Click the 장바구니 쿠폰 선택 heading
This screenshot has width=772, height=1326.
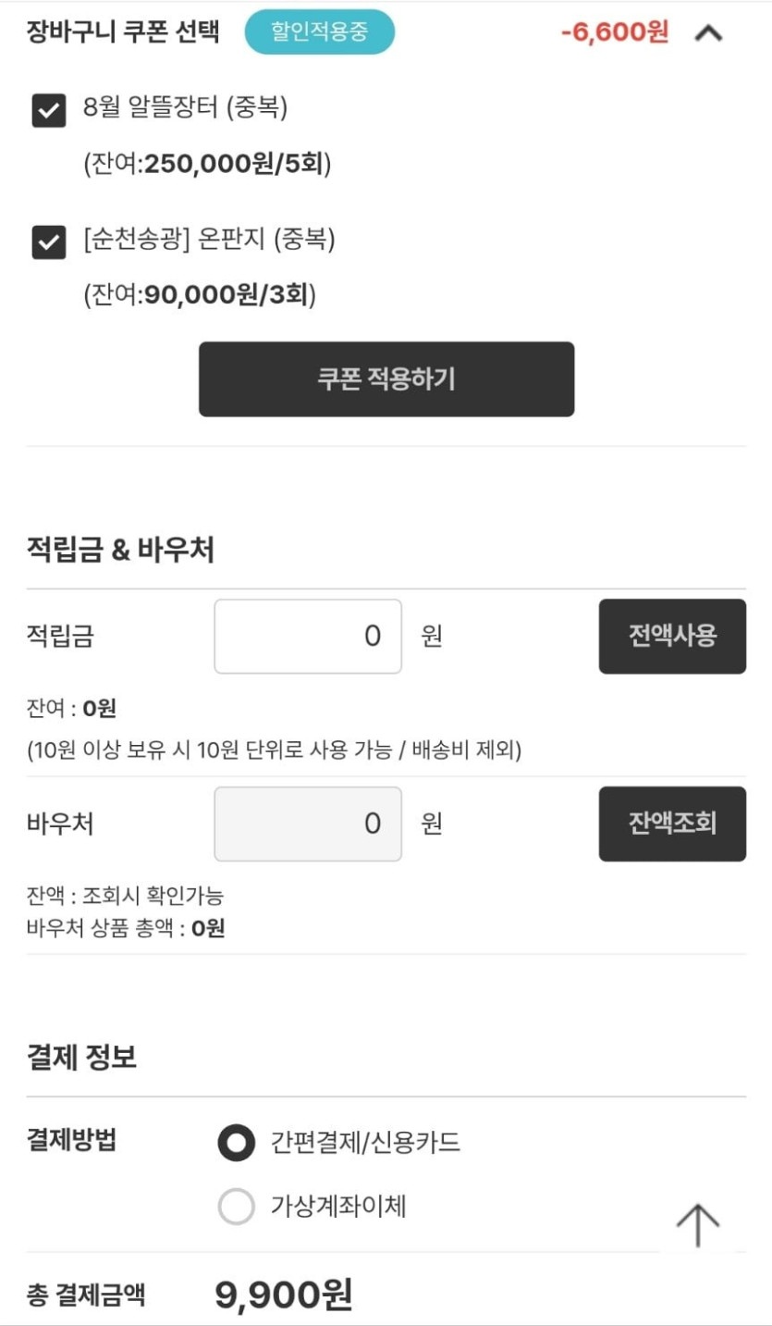click(123, 32)
